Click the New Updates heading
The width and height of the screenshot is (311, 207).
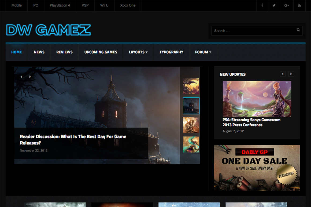point(232,74)
